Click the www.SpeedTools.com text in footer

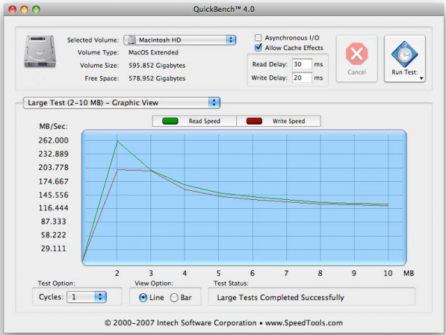click(304, 322)
